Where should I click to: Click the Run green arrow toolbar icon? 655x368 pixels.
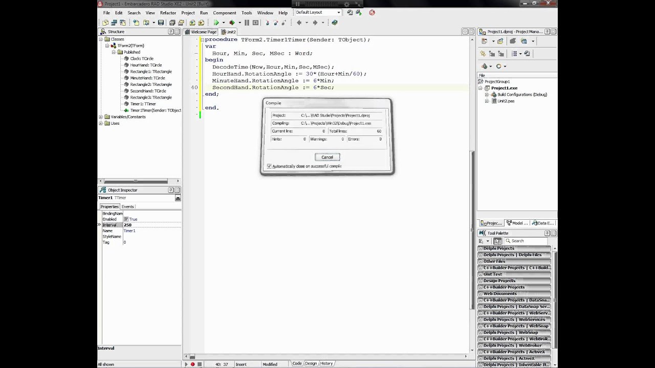pyautogui.click(x=216, y=22)
